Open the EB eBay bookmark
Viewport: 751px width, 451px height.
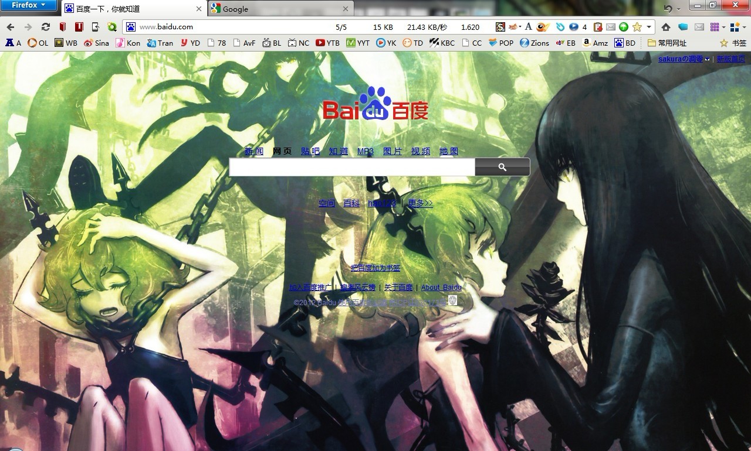566,43
